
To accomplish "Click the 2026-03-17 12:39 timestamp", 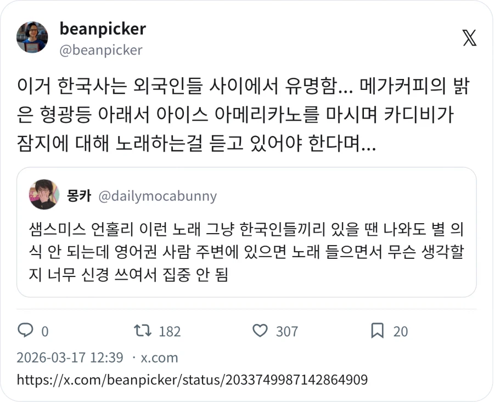I will point(69,357).
